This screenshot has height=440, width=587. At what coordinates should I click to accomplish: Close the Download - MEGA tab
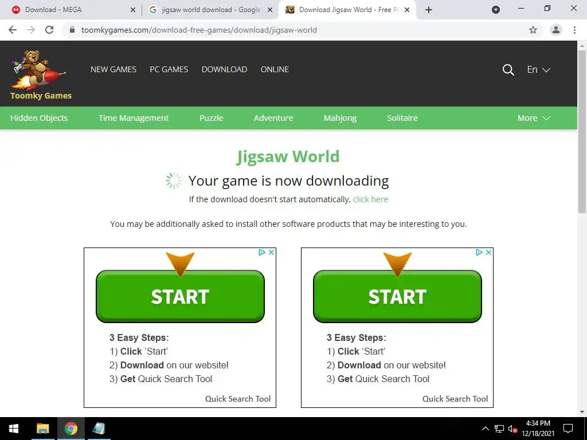132,10
